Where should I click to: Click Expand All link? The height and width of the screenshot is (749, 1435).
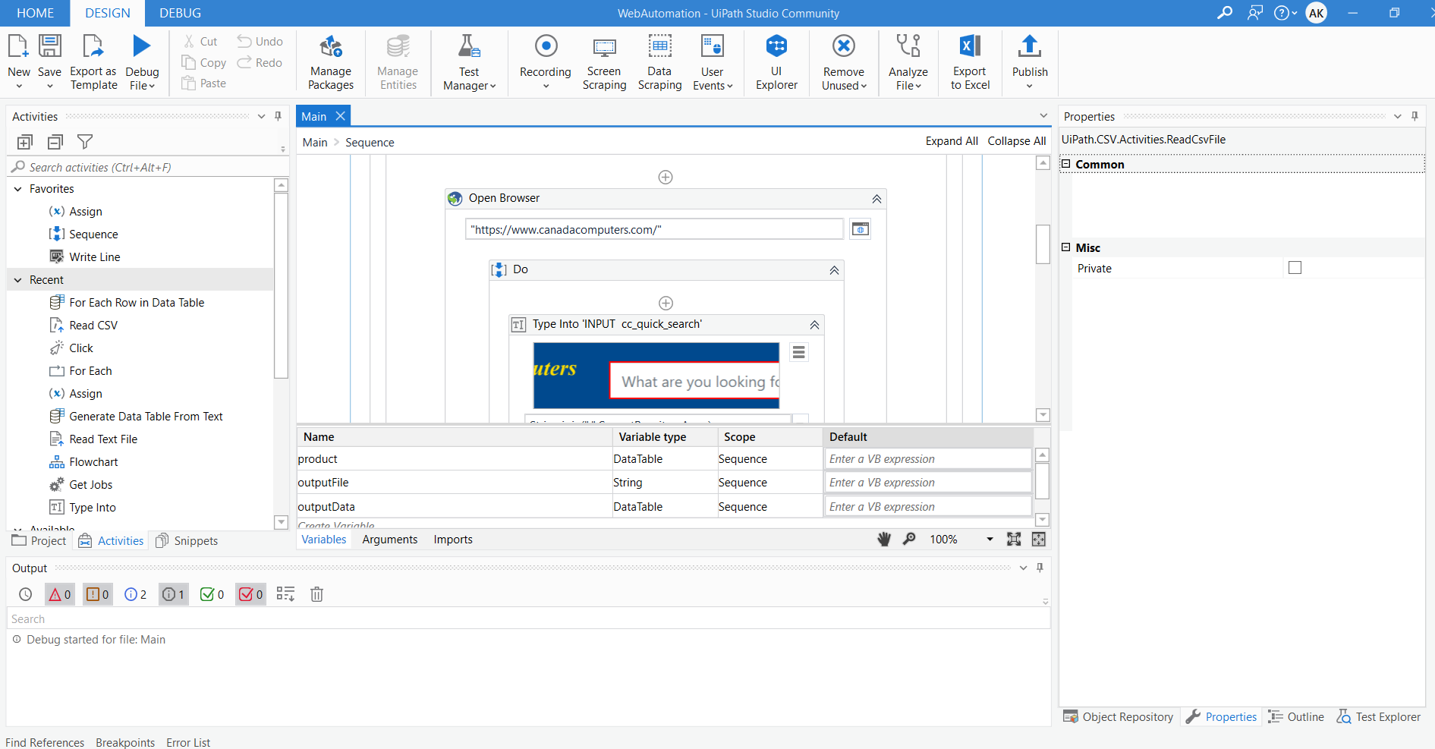point(952,141)
